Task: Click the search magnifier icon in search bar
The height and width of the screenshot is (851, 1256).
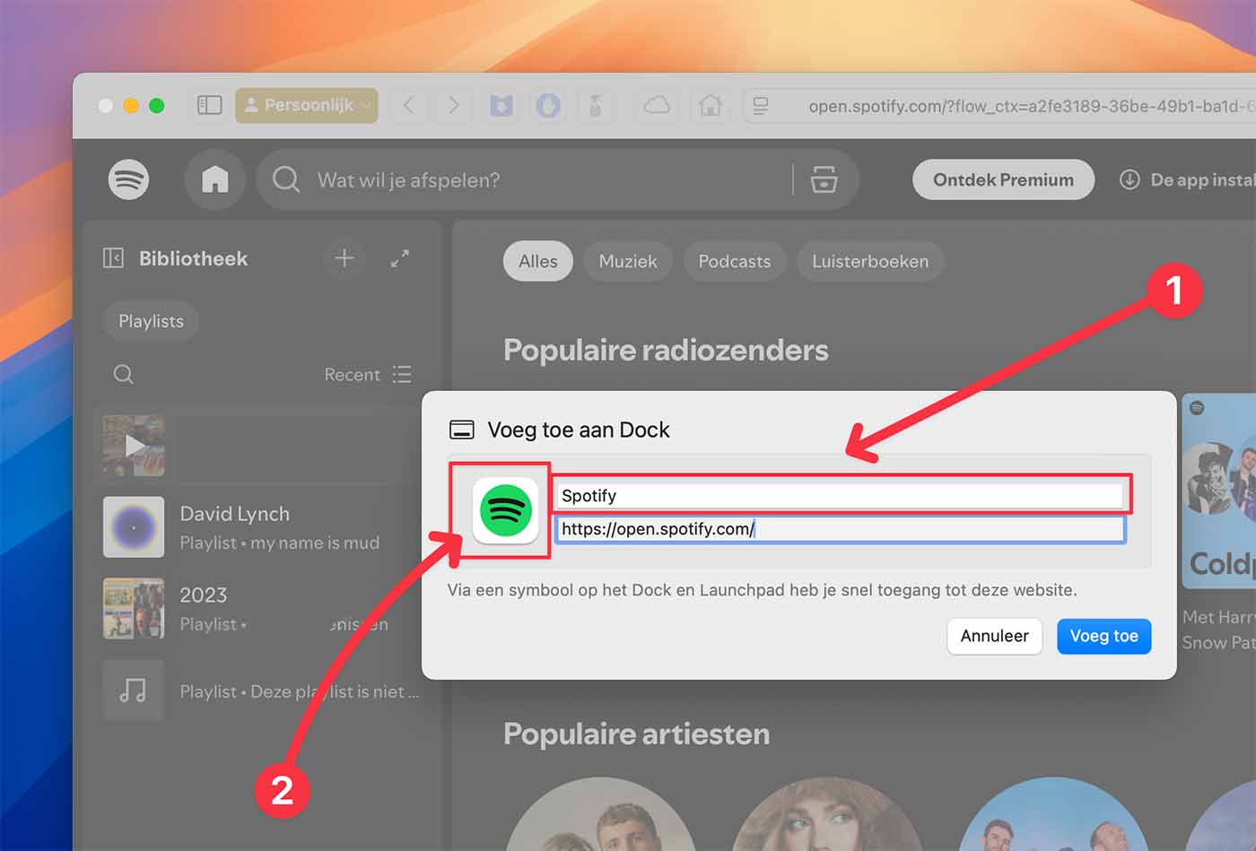Action: [286, 179]
